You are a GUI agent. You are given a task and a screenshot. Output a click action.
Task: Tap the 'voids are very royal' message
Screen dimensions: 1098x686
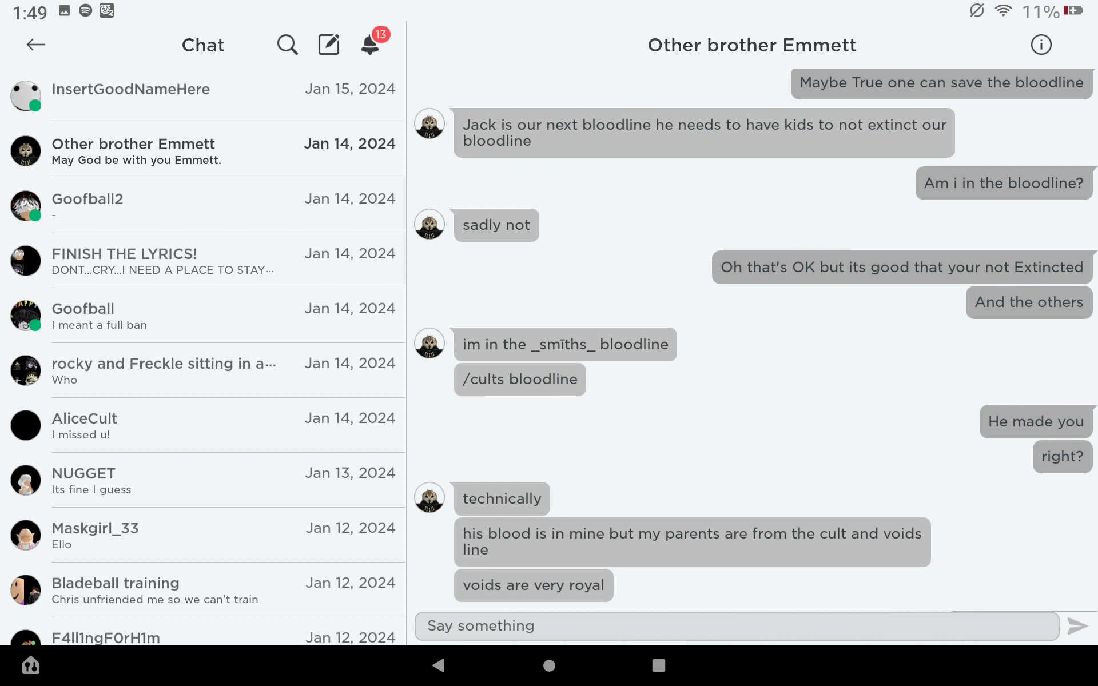[533, 585]
